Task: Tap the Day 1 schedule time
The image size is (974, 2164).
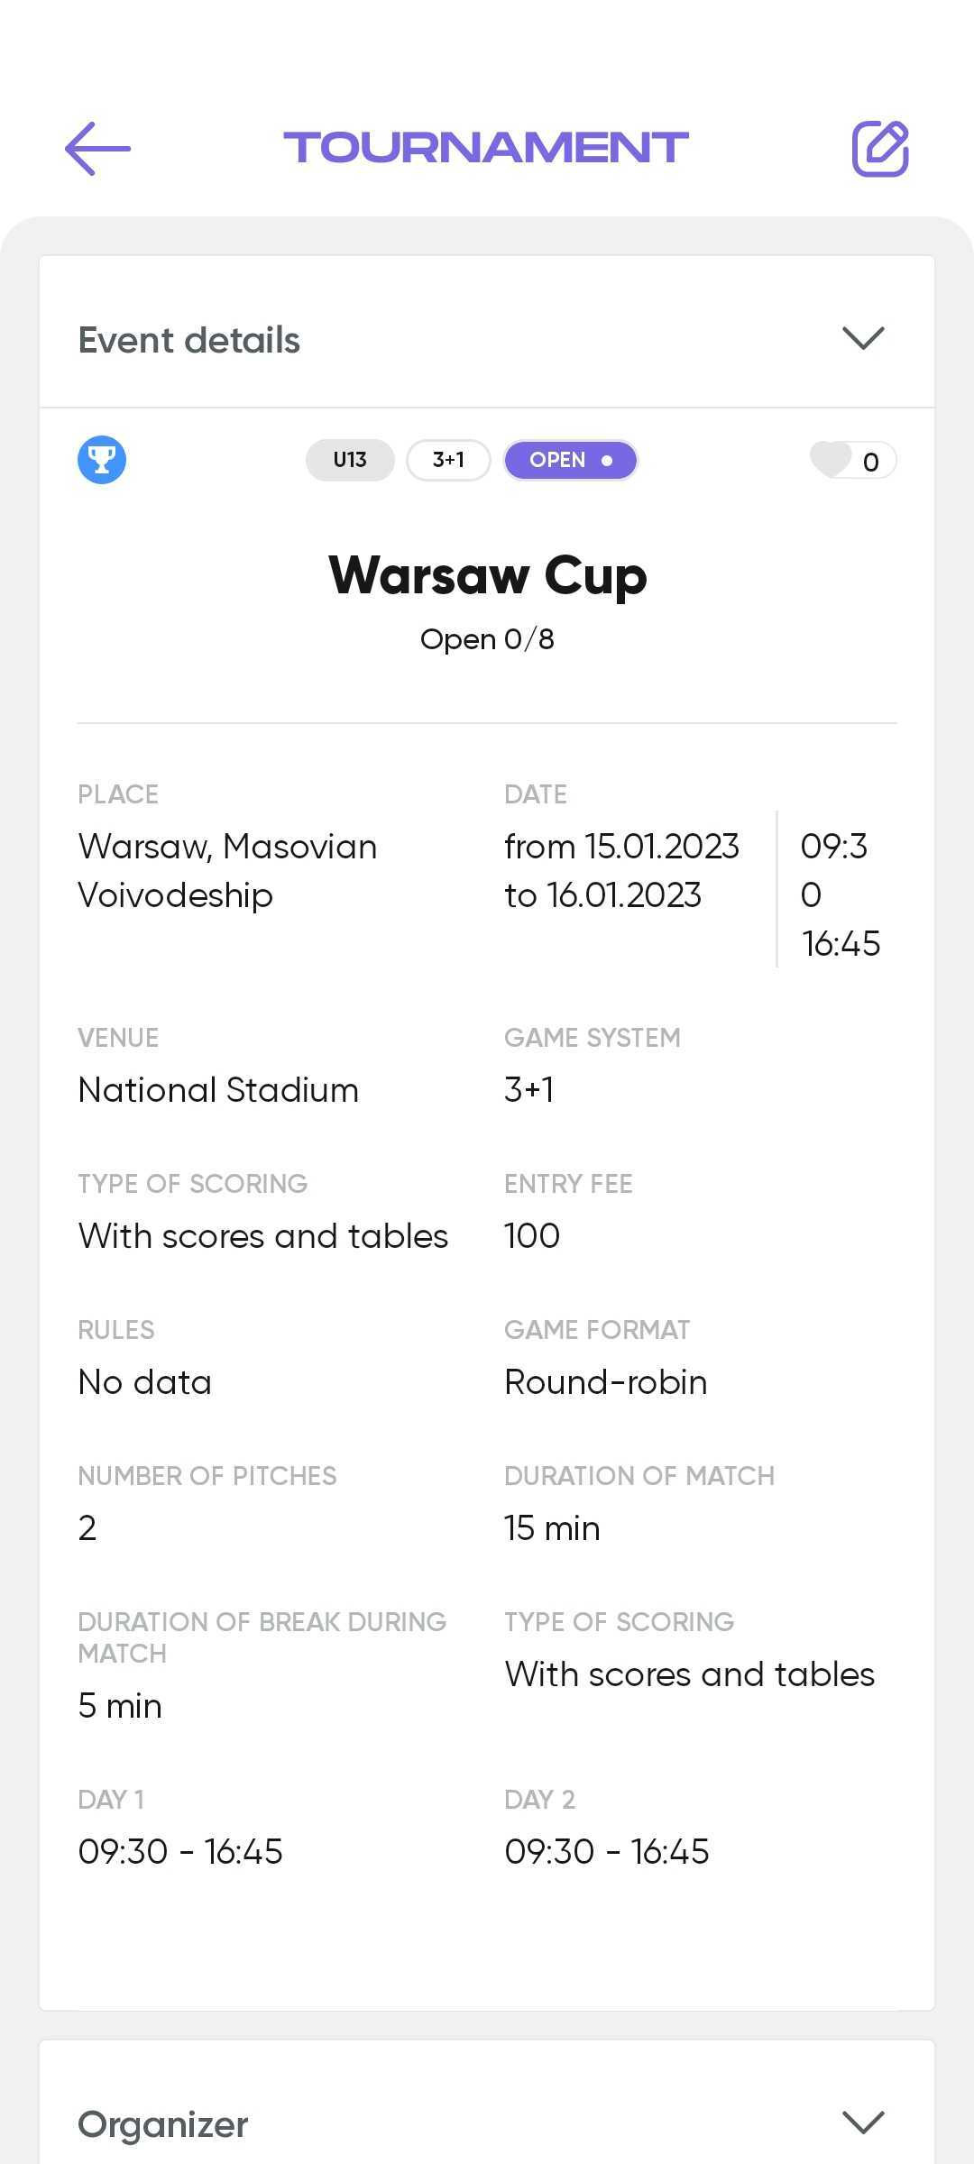Action: tap(180, 1851)
